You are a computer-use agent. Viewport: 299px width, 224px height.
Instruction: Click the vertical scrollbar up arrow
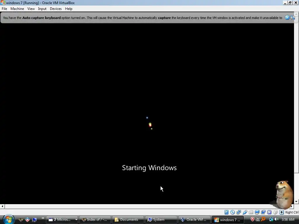pyautogui.click(x=296, y=14)
